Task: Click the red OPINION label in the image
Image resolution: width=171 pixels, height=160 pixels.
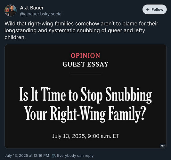Action: (x=85, y=56)
